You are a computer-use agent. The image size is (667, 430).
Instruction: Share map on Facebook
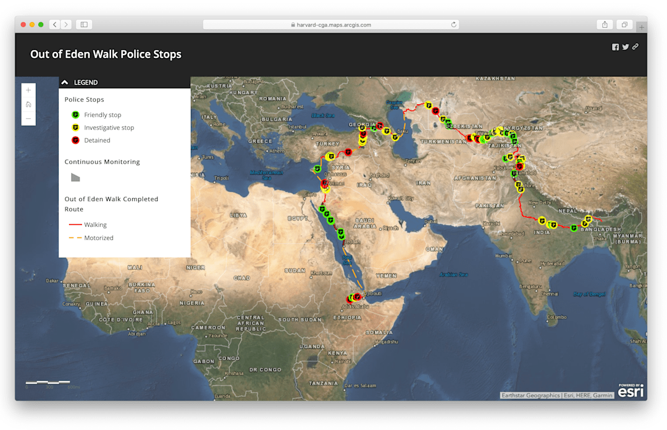[615, 47]
